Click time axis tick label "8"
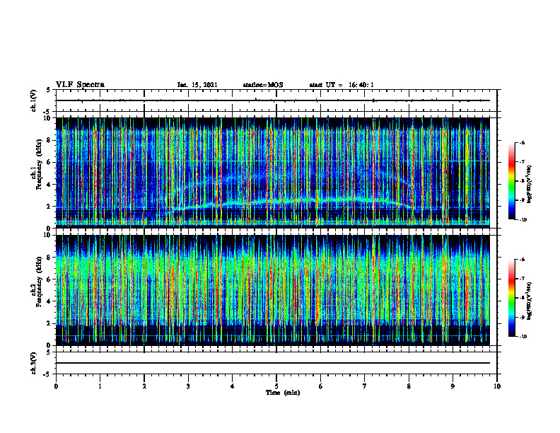 [x=409, y=386]
